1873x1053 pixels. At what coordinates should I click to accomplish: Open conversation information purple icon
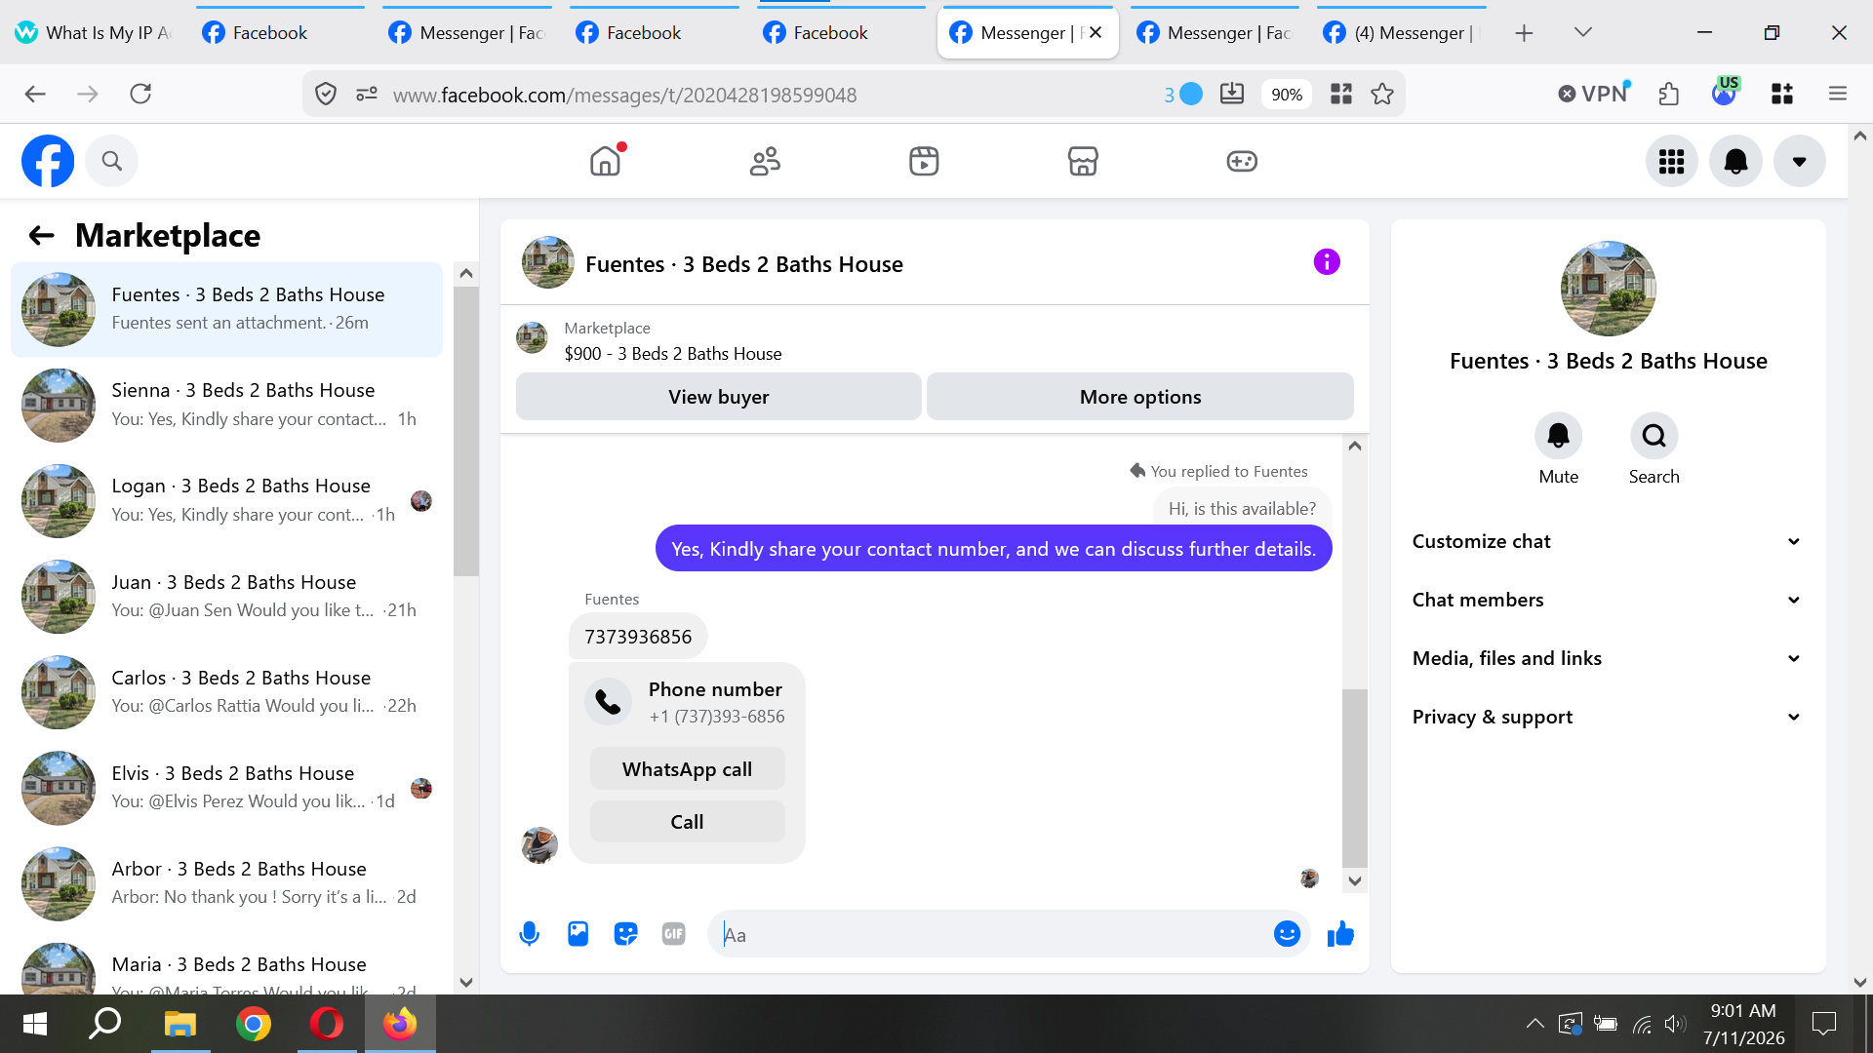pos(1327,262)
